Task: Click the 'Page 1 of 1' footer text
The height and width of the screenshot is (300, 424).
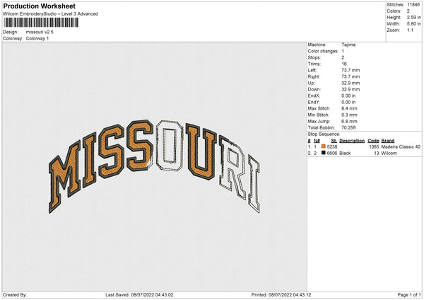Action: (409, 294)
